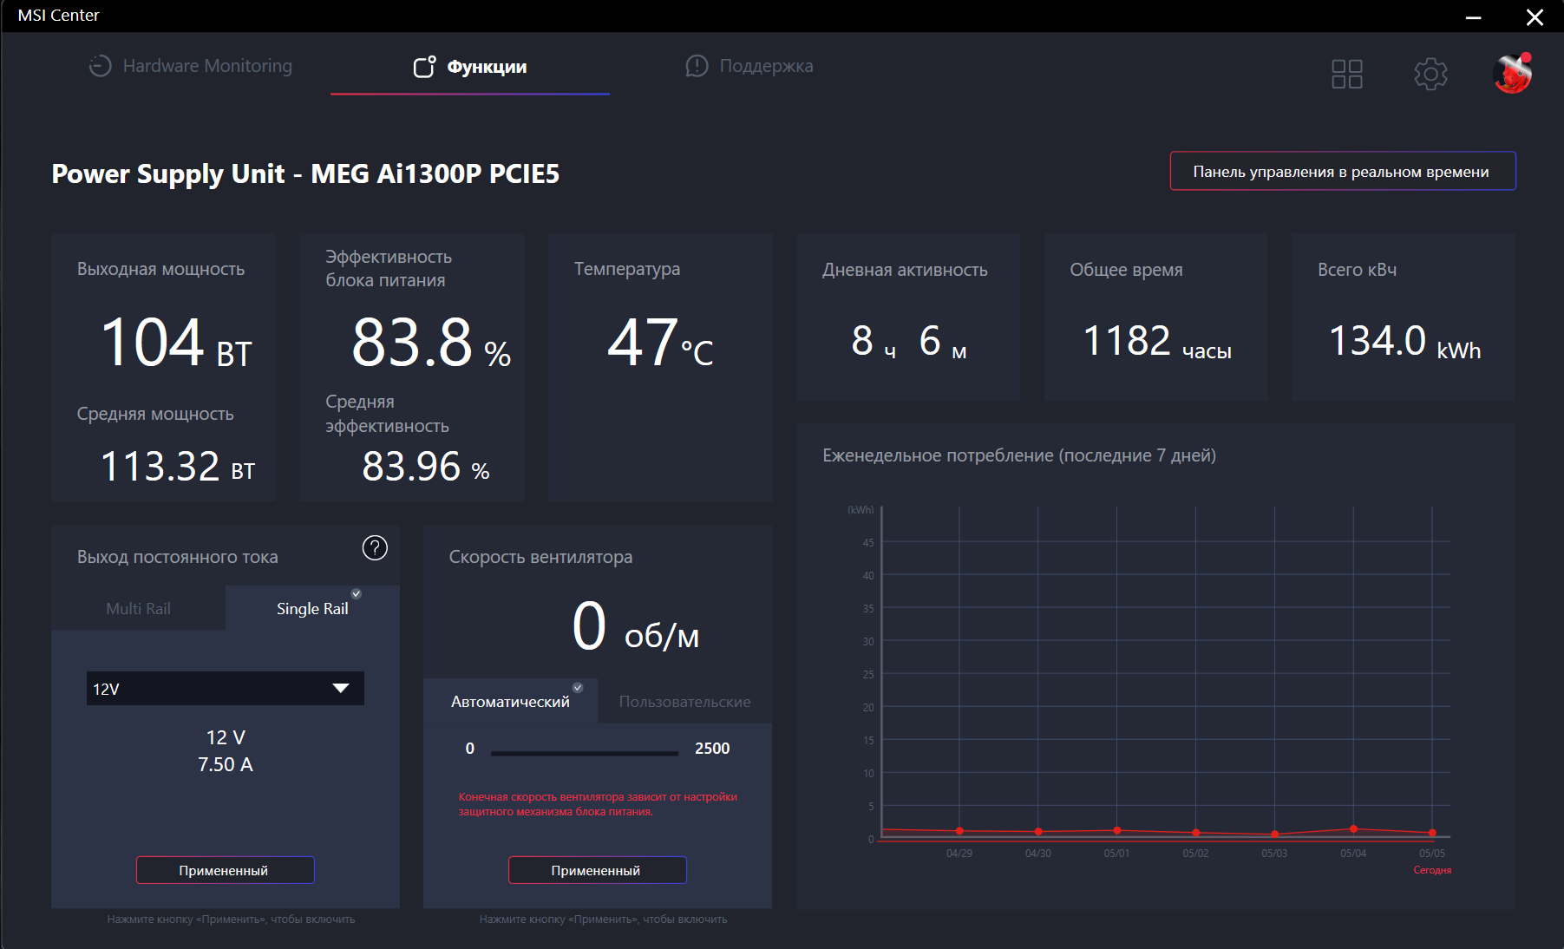
Task: Click the 83.96 % average efficiency
Action: (426, 467)
